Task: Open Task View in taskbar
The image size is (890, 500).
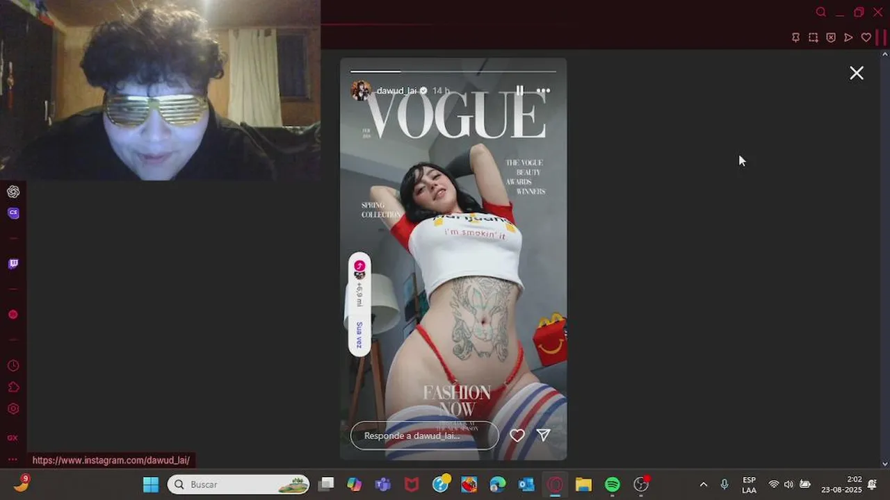Action: 327,485
